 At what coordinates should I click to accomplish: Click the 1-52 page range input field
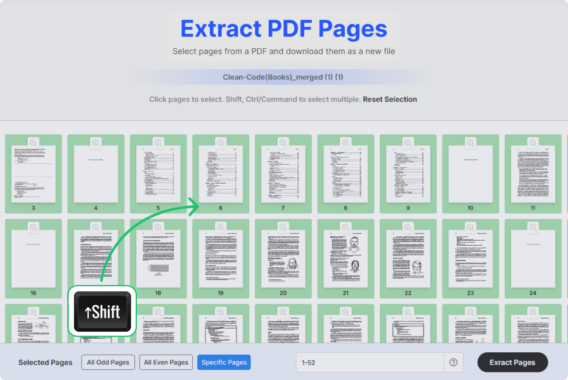(x=368, y=362)
